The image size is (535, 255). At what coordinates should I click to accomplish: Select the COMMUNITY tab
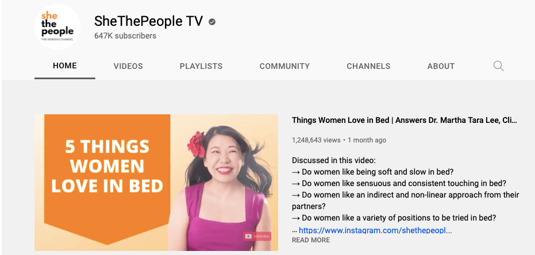coord(284,66)
